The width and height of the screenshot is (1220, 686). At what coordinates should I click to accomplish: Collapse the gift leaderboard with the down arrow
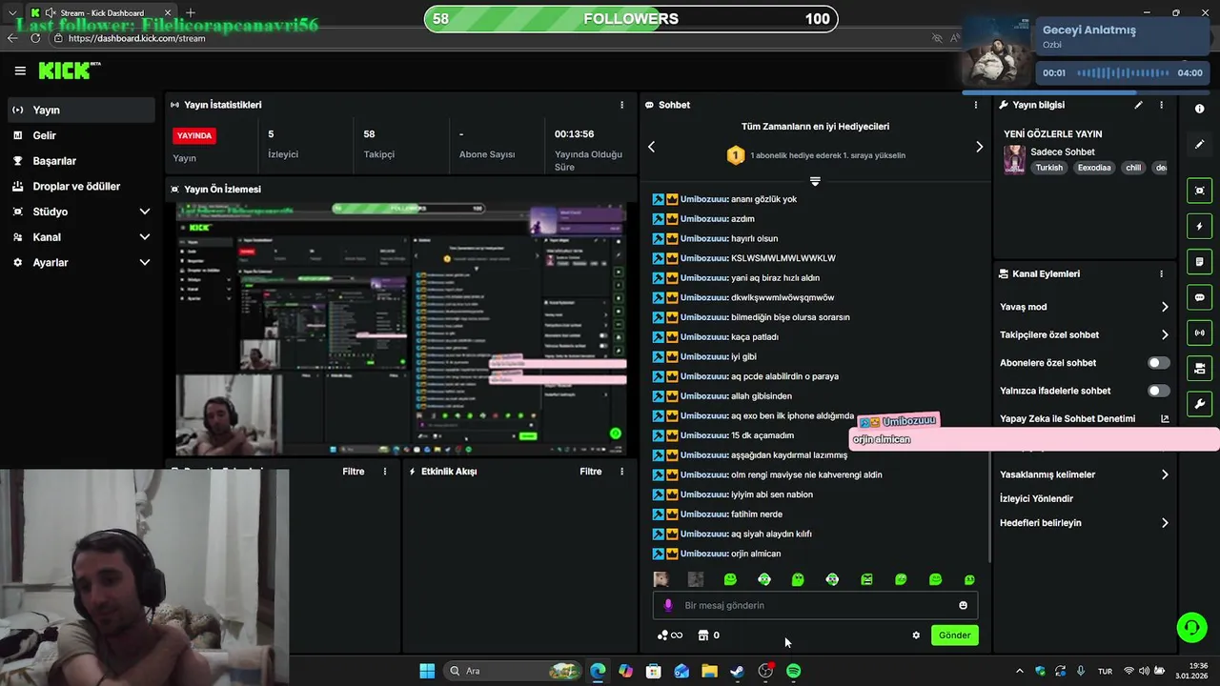[x=815, y=180]
